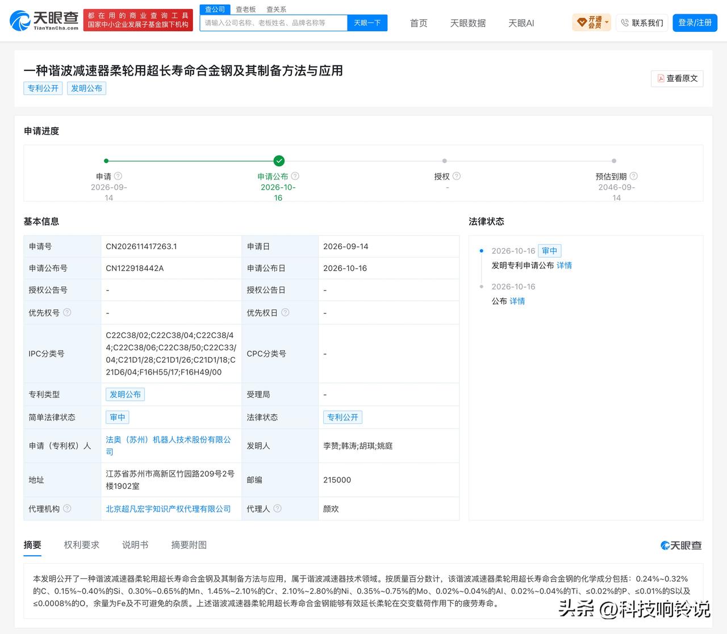Viewport: 727px width, 634px height.
Task: Click the 专利公开 tag in 法律状态 row
Action: [343, 417]
